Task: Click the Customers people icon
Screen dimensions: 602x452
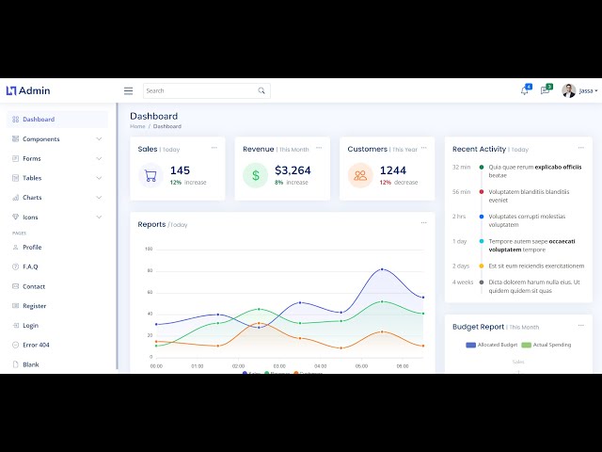Action: coord(360,176)
